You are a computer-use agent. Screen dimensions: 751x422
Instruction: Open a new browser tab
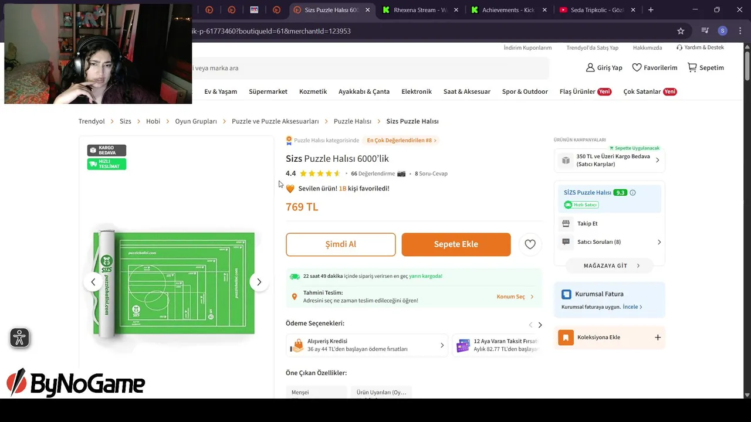[651, 10]
